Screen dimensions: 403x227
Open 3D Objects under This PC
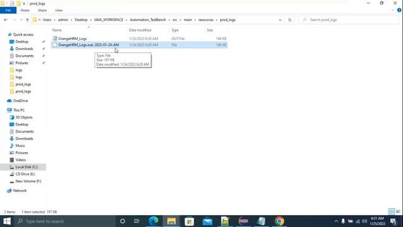tap(24, 117)
